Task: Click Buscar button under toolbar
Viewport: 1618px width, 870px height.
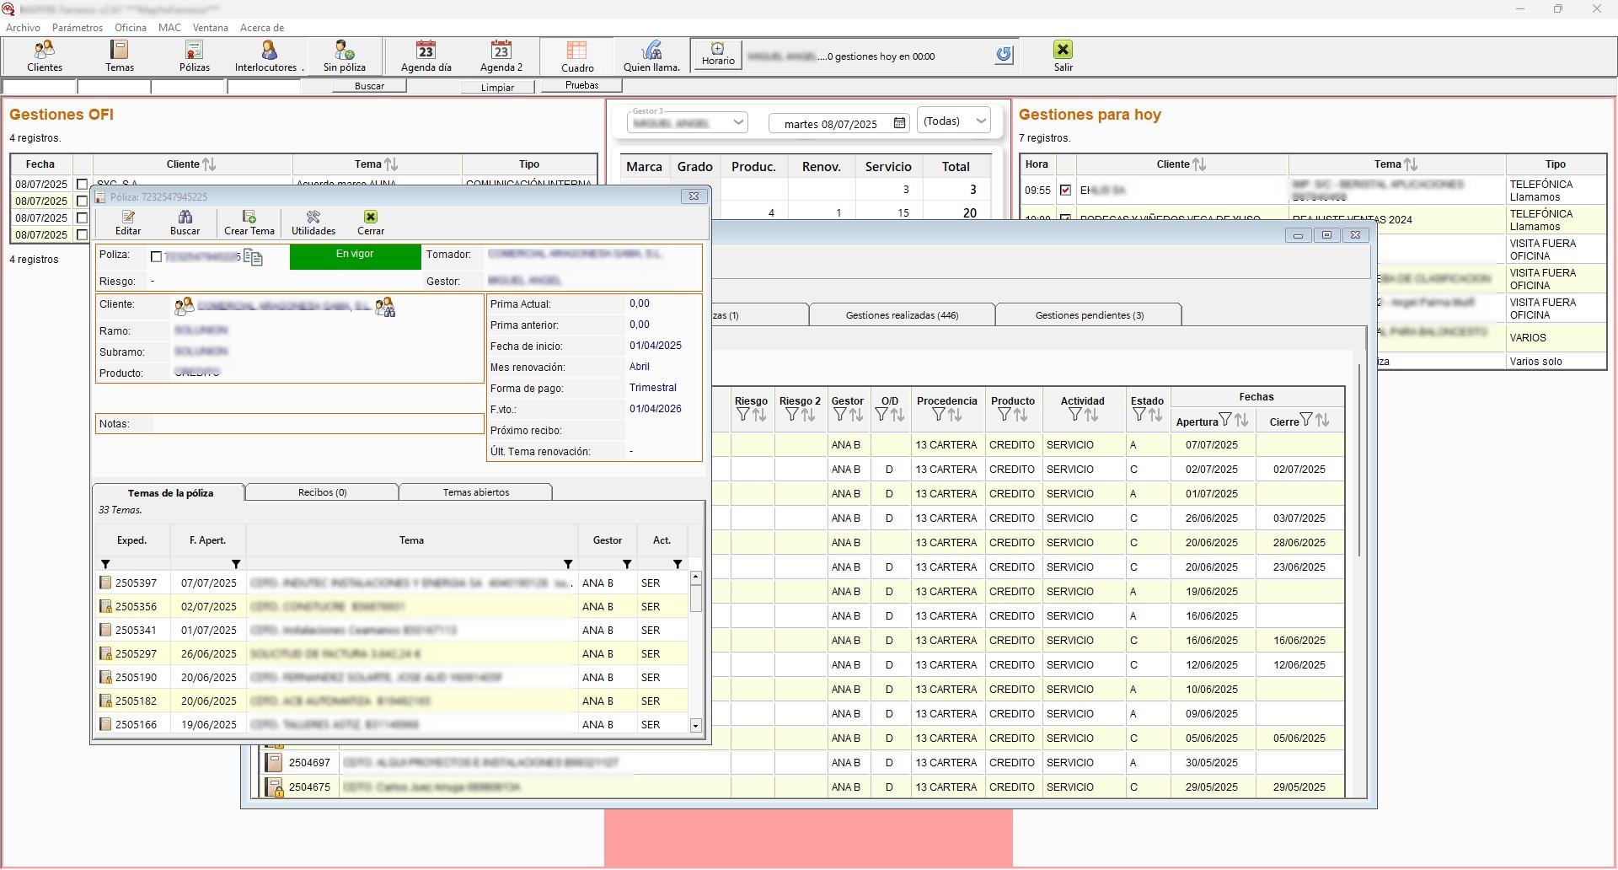Action: (x=369, y=86)
